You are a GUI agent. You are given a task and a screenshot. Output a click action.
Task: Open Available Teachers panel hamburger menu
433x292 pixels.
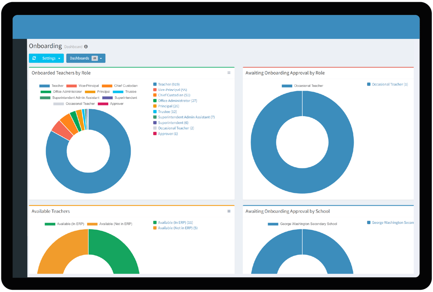click(x=229, y=211)
